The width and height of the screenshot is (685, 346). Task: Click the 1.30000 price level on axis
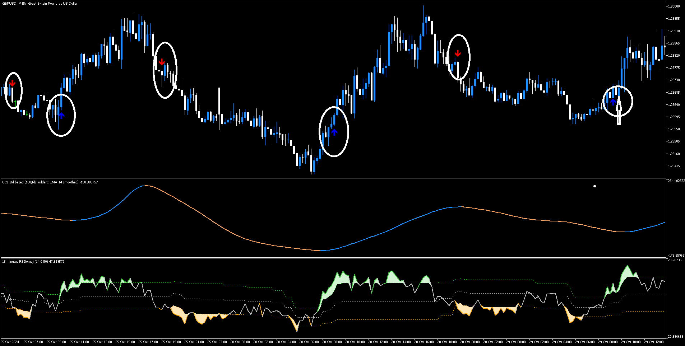pos(675,6)
